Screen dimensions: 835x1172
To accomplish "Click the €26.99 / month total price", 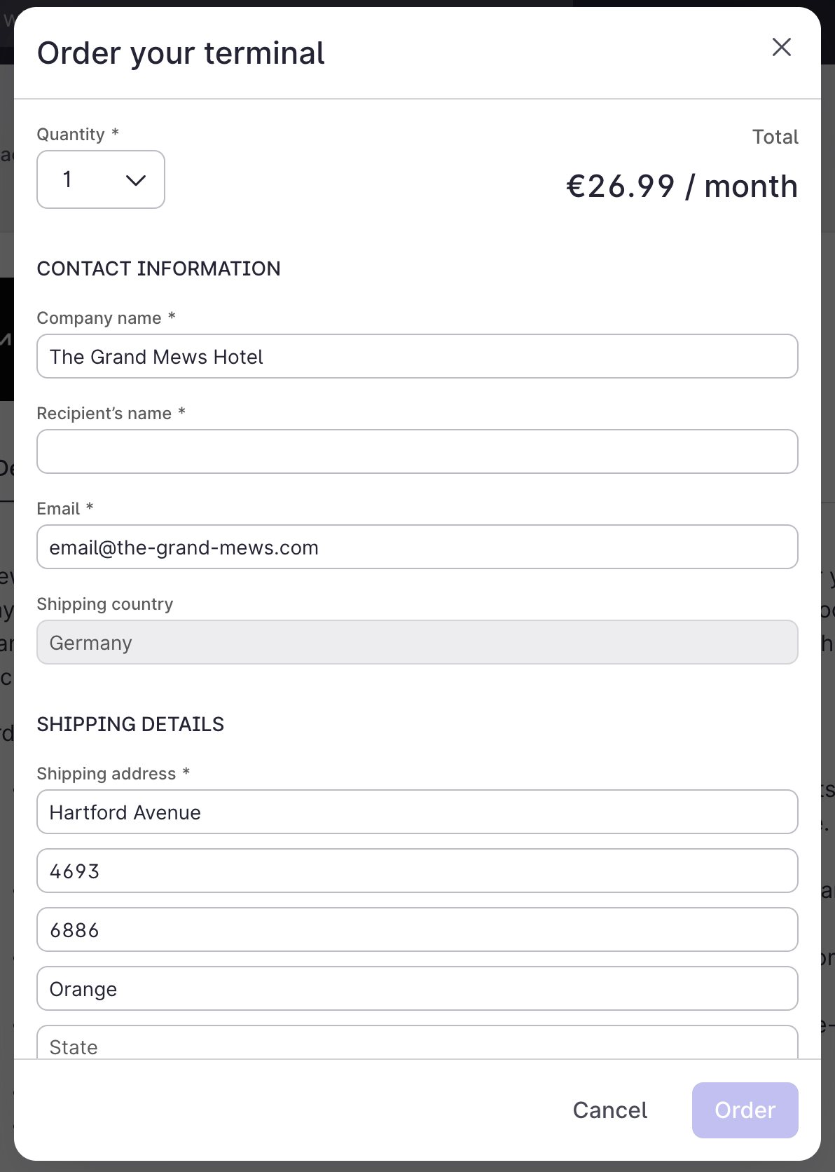I will [x=682, y=186].
